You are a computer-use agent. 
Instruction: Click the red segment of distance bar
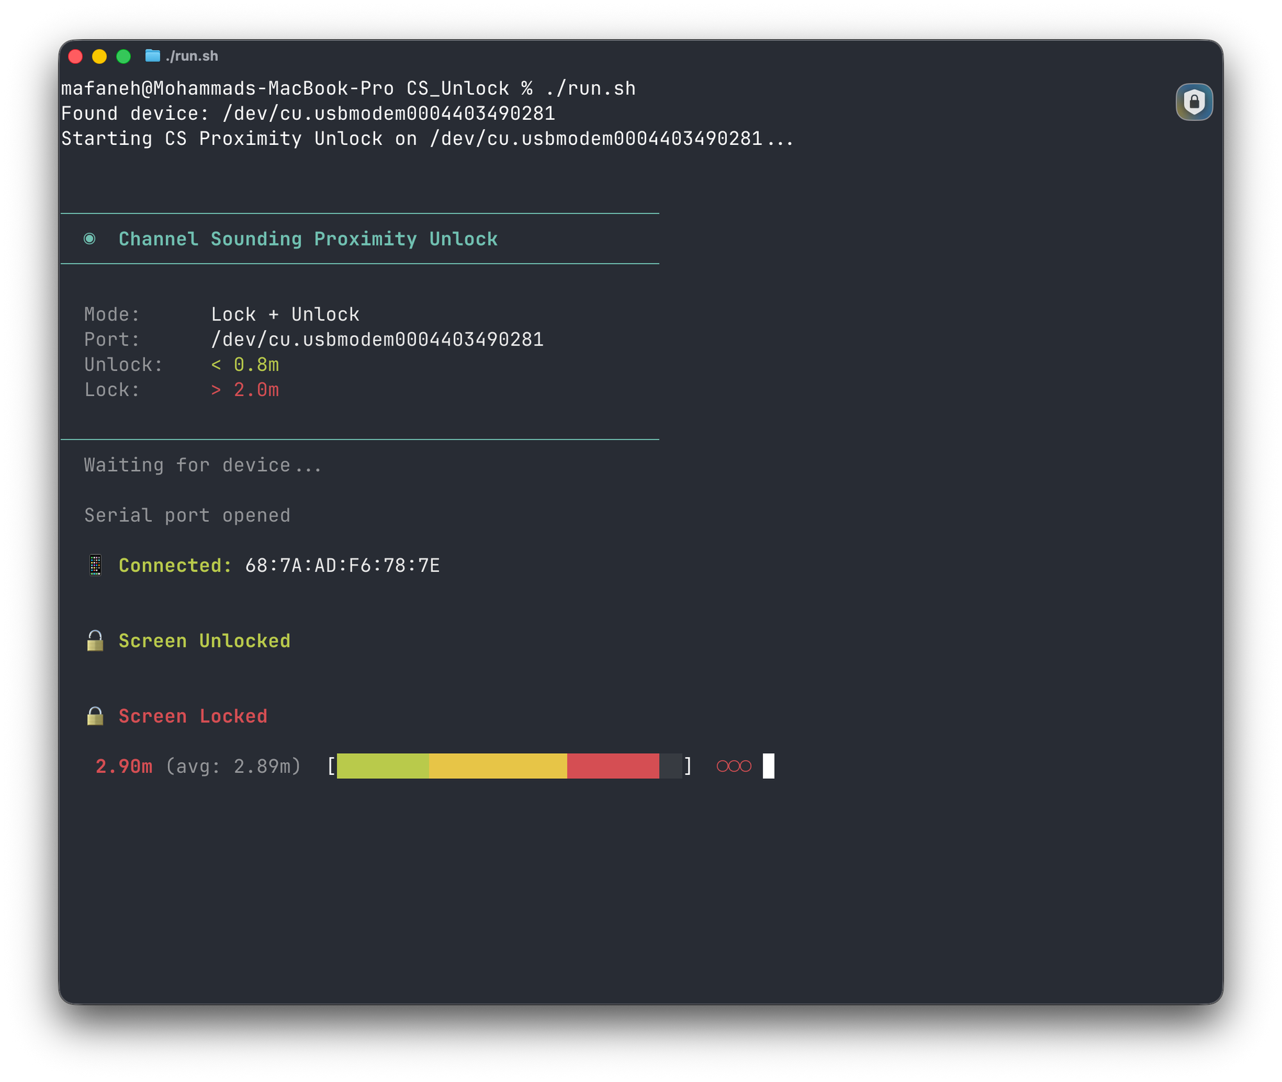(613, 766)
